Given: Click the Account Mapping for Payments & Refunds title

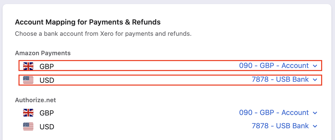Looking at the screenshot, I should (88, 22).
